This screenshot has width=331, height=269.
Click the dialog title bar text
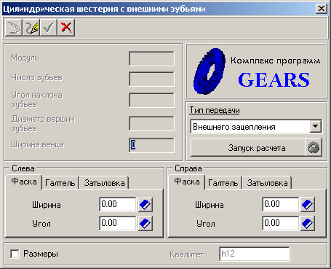105,9
